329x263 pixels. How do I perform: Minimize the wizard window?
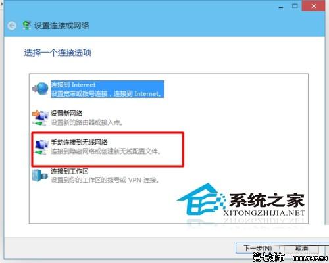281,7
